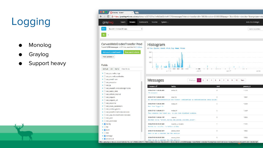The width and height of the screenshot is (263, 148).
Task: Expand the facility field arrow
Action: click(102, 124)
